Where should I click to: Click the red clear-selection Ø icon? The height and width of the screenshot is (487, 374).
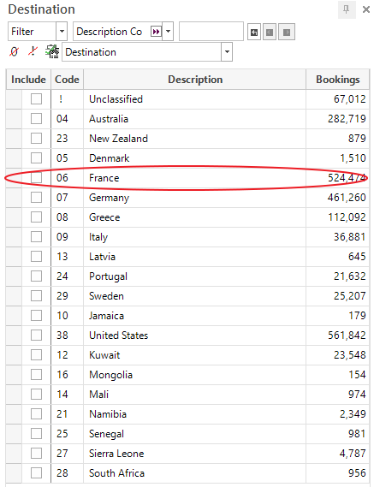click(x=14, y=51)
